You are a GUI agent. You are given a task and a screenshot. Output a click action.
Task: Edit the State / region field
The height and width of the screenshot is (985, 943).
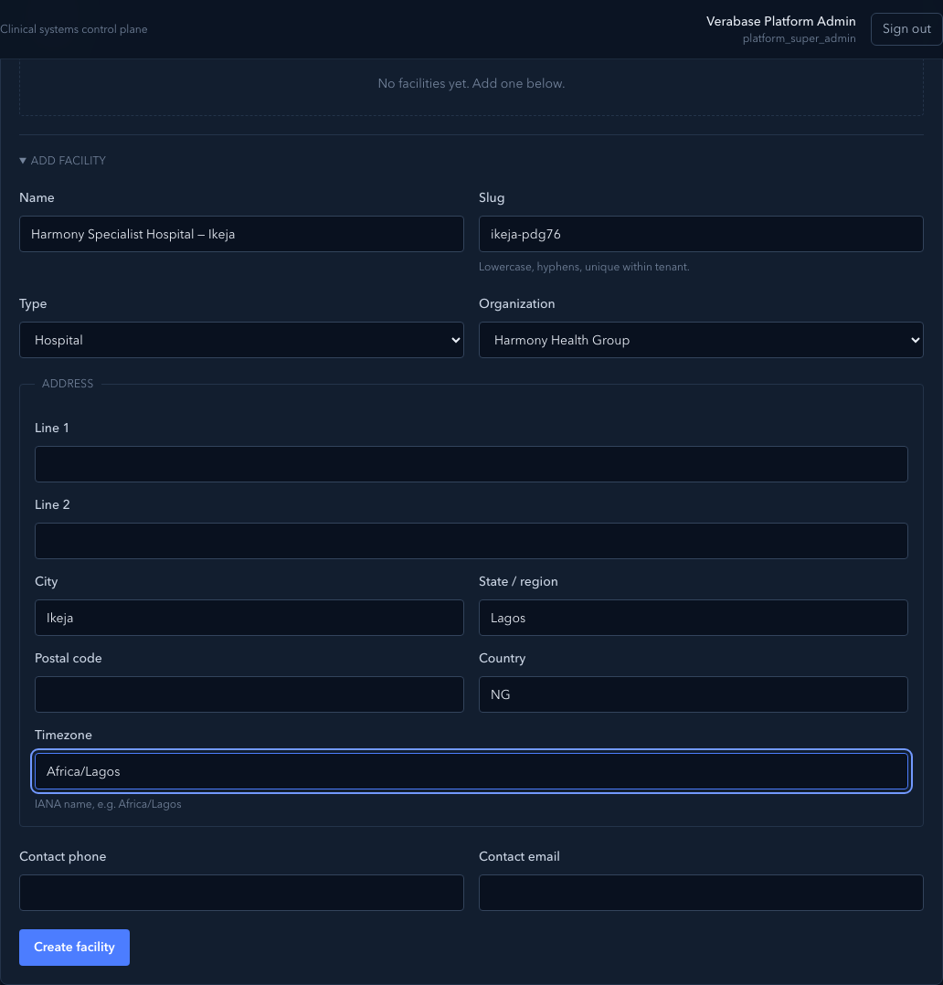coord(694,618)
